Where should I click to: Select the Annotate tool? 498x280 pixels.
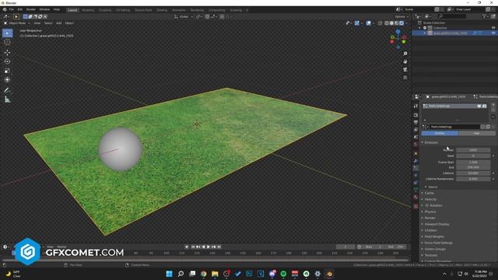coord(7,90)
